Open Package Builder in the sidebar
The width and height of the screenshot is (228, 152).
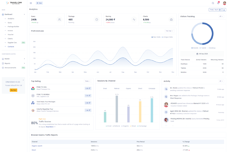pos(13,27)
